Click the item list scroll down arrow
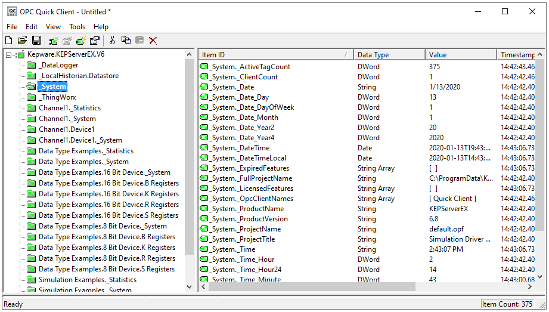Viewport: 549px width, 312px height. tap(540, 277)
